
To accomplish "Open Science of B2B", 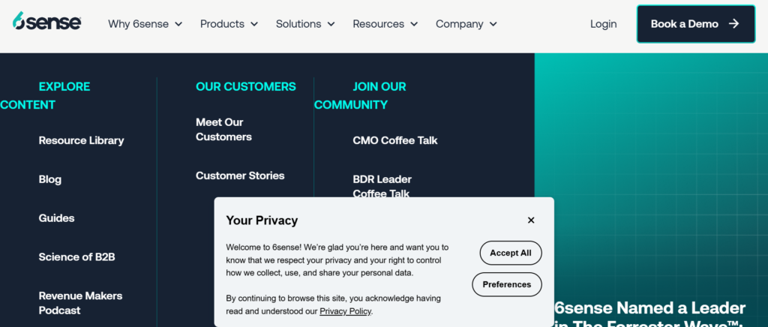I will (x=76, y=257).
